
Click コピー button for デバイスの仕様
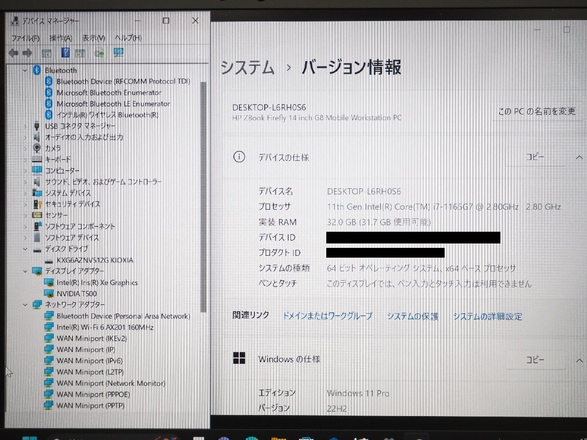[535, 157]
